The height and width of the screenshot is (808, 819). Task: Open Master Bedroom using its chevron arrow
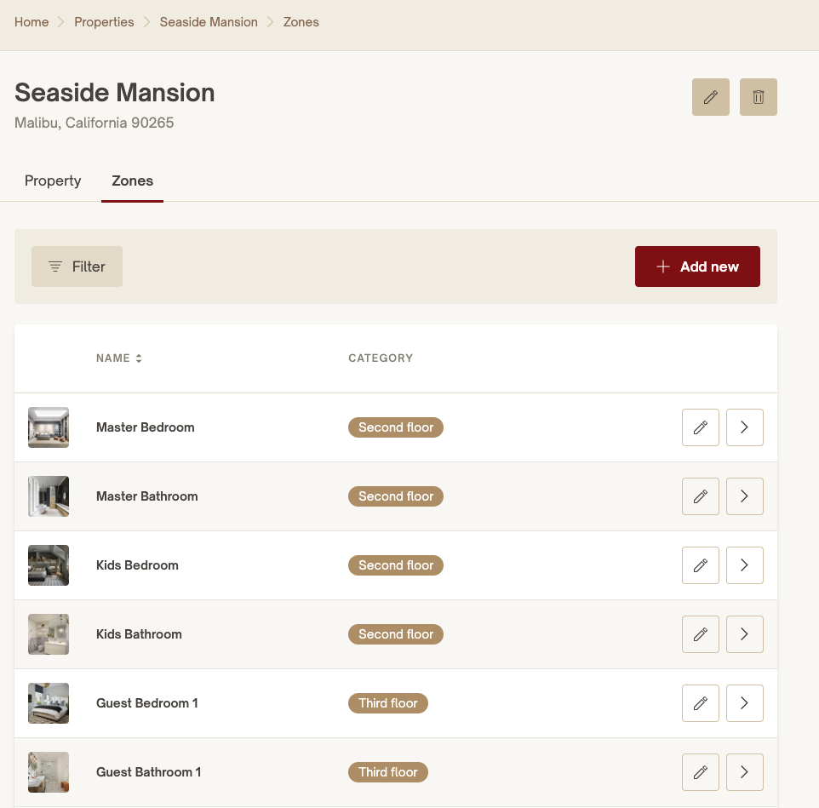[744, 427]
